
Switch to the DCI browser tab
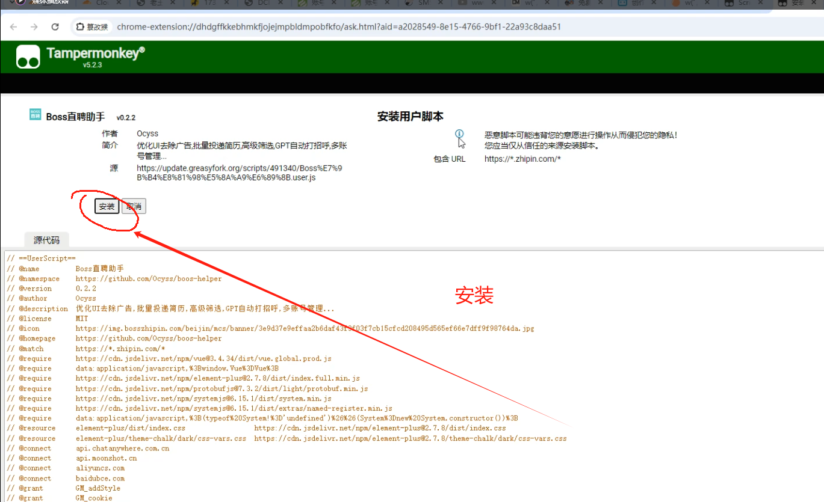coord(263,3)
